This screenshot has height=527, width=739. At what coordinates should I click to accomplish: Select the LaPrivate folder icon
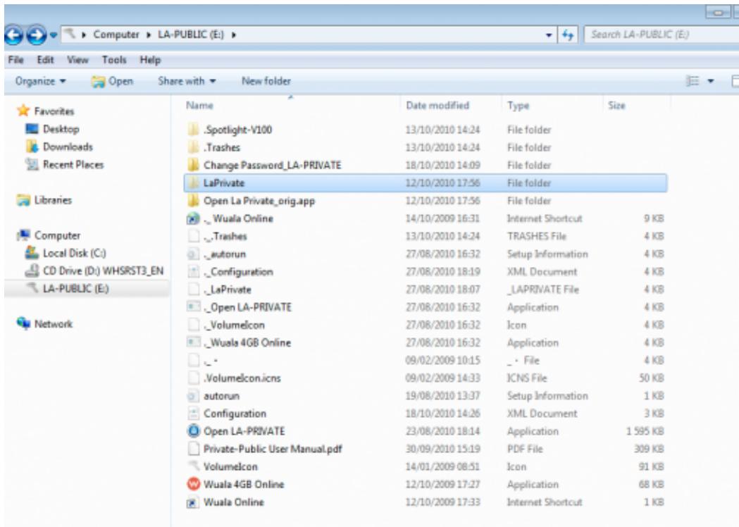coord(193,183)
